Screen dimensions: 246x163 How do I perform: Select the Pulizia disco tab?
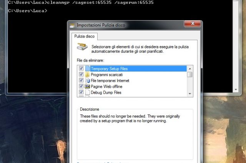tap(85, 36)
